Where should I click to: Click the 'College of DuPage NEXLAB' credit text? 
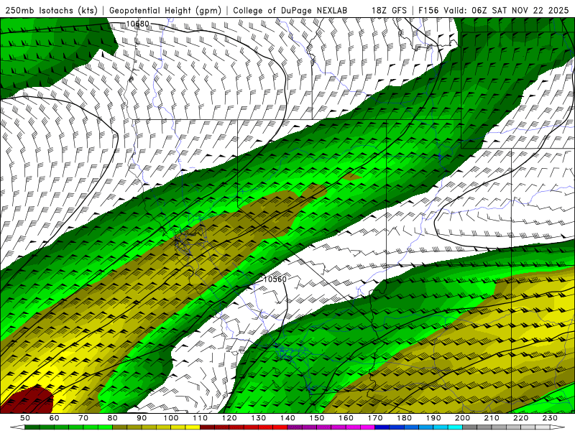290,10
